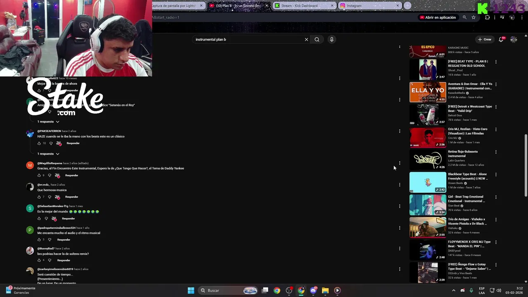Open Chrome three-dot menu
528x297 pixels.
(522, 17)
